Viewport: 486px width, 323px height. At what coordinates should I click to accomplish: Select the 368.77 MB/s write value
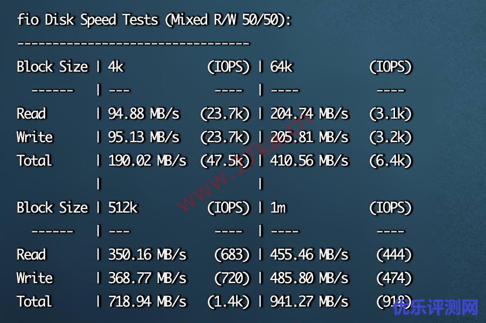point(147,278)
